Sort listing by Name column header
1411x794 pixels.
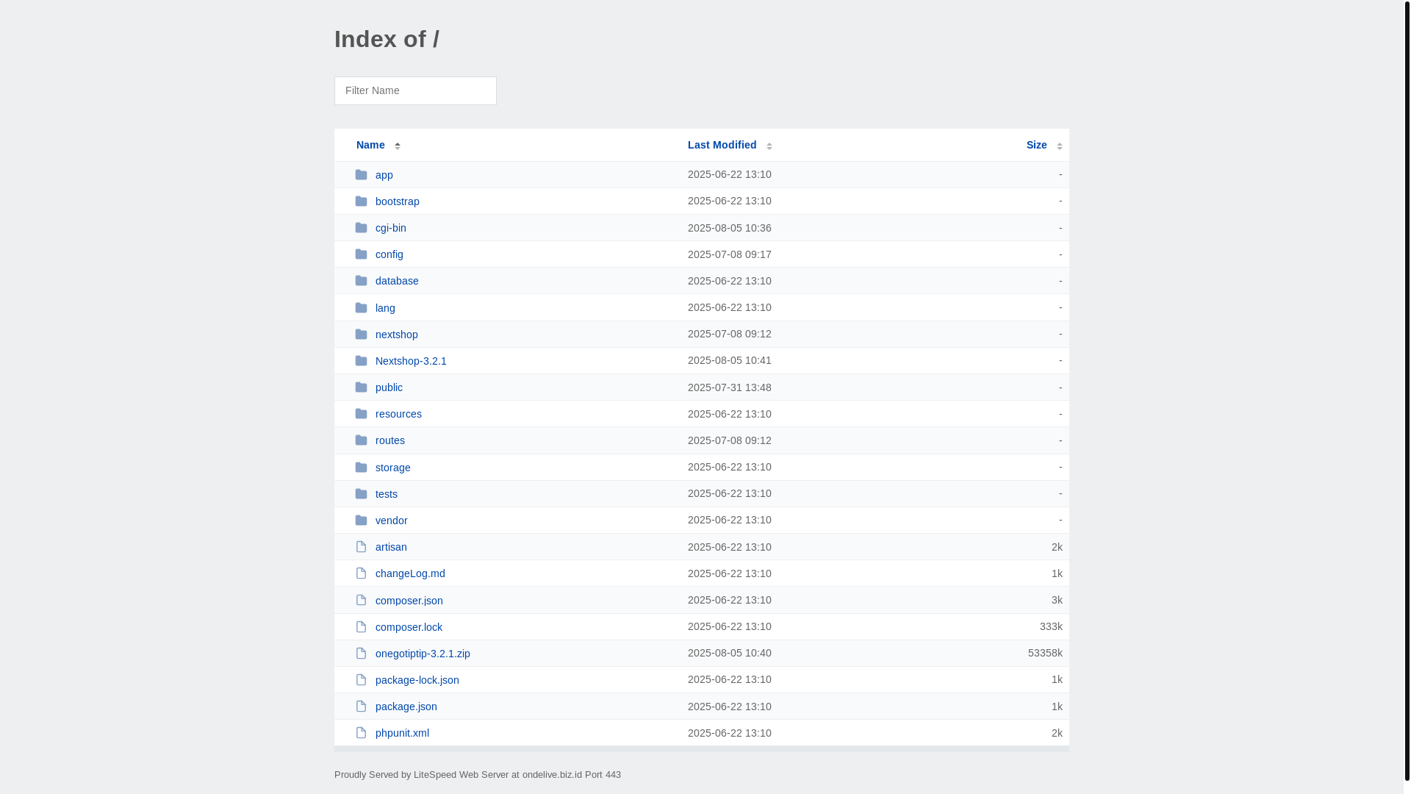tap(370, 145)
